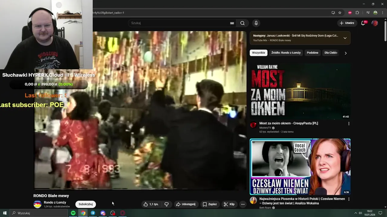Open the Najważniejsza Piosenka w Historii Polski title
387x217 pixels.
click(302, 201)
